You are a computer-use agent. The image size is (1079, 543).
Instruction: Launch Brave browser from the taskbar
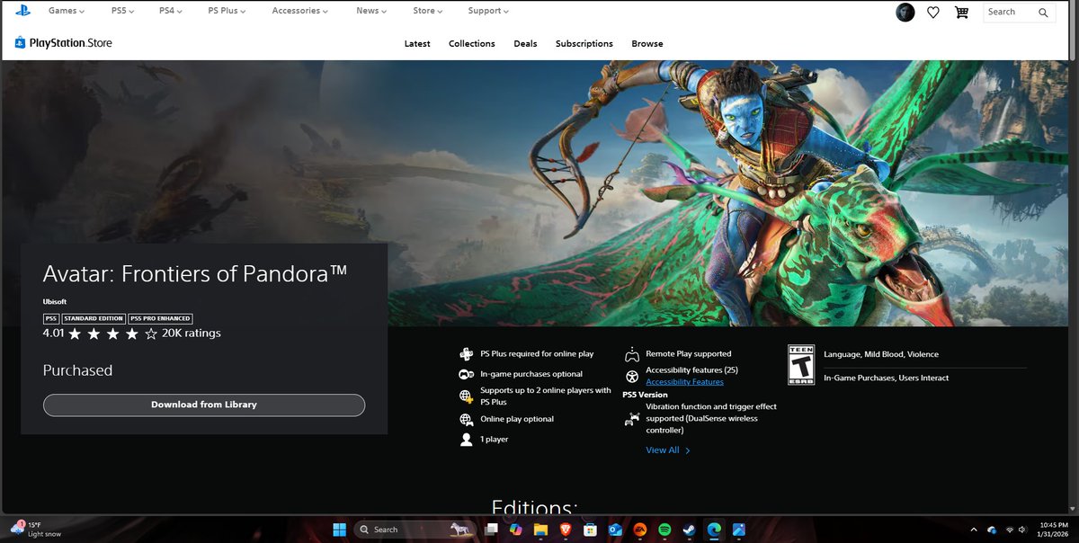(x=566, y=529)
